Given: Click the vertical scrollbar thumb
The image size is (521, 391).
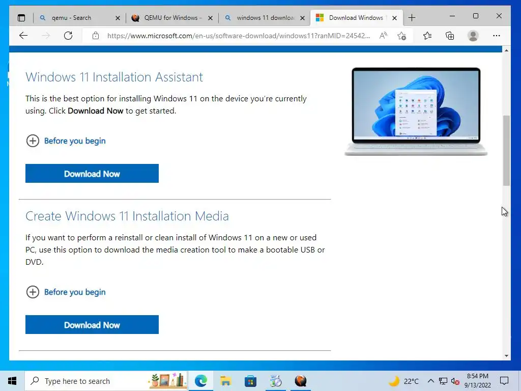Looking at the screenshot, I should click(x=506, y=150).
